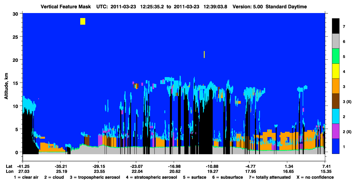The image size is (361, 185).
Task: Click legend text '6 = subsurface'
Action: click(227, 177)
